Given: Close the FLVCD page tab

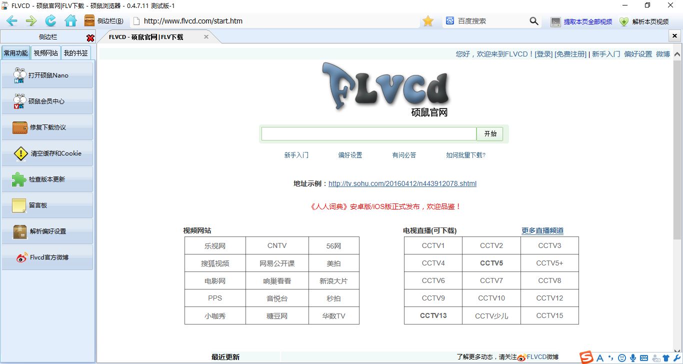Looking at the screenshot, I should (206, 37).
